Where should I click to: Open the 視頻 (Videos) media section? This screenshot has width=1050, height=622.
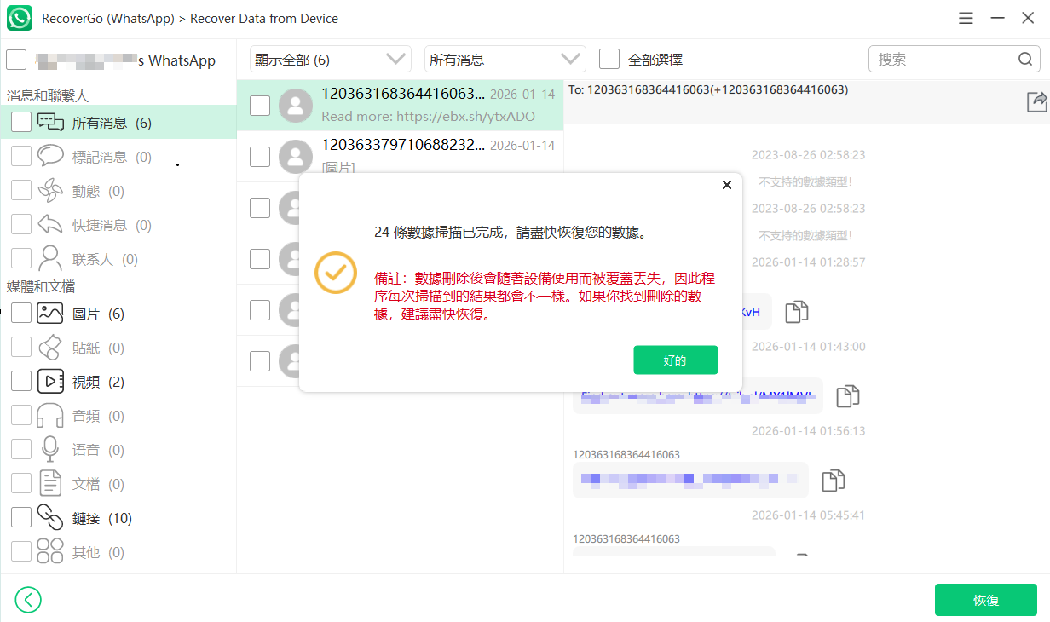(50, 381)
